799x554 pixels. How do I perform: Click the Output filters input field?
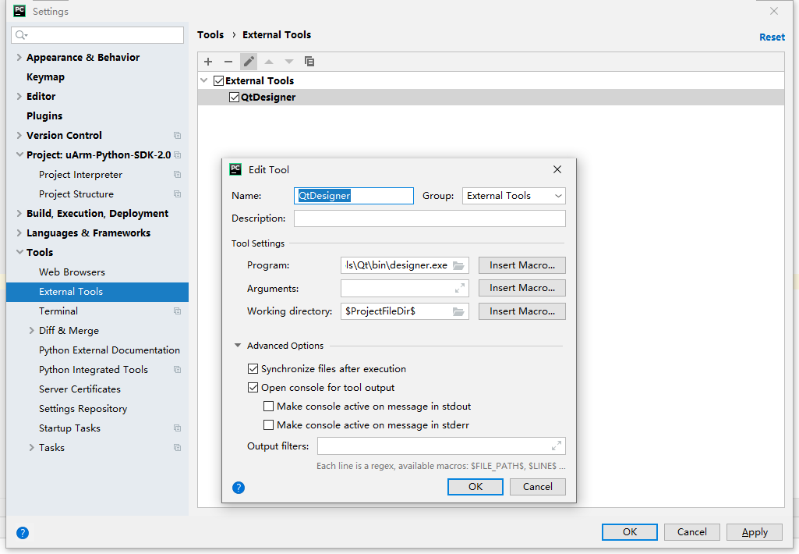(441, 446)
